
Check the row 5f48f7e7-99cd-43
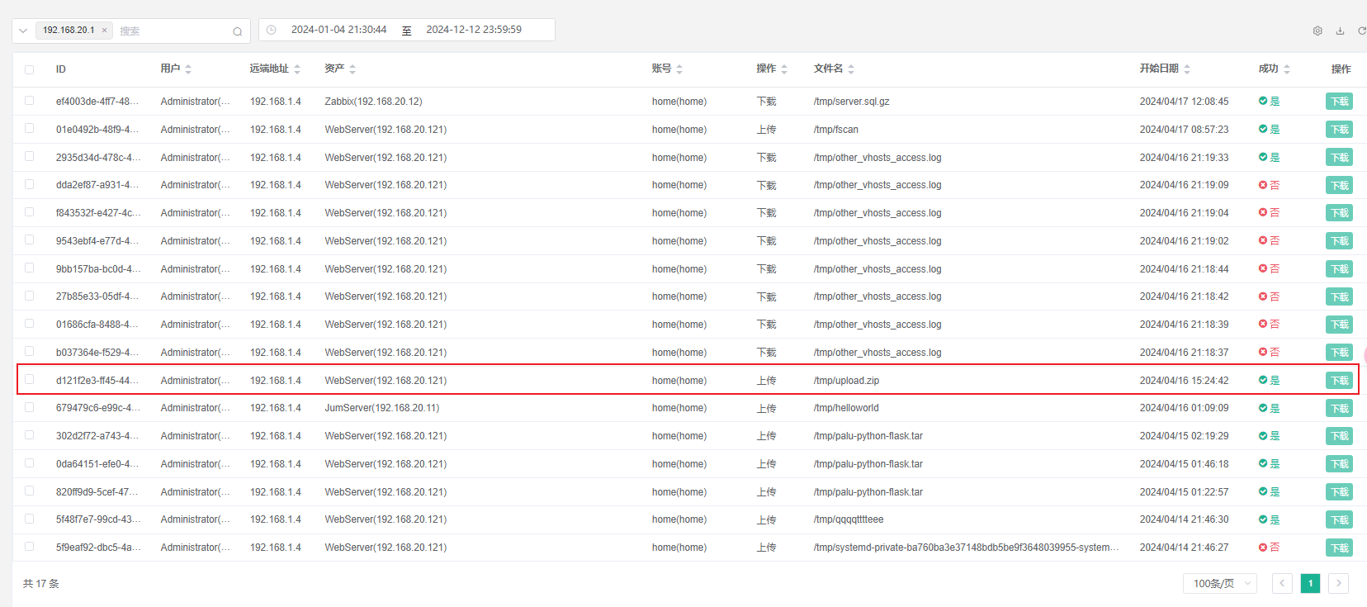30,519
